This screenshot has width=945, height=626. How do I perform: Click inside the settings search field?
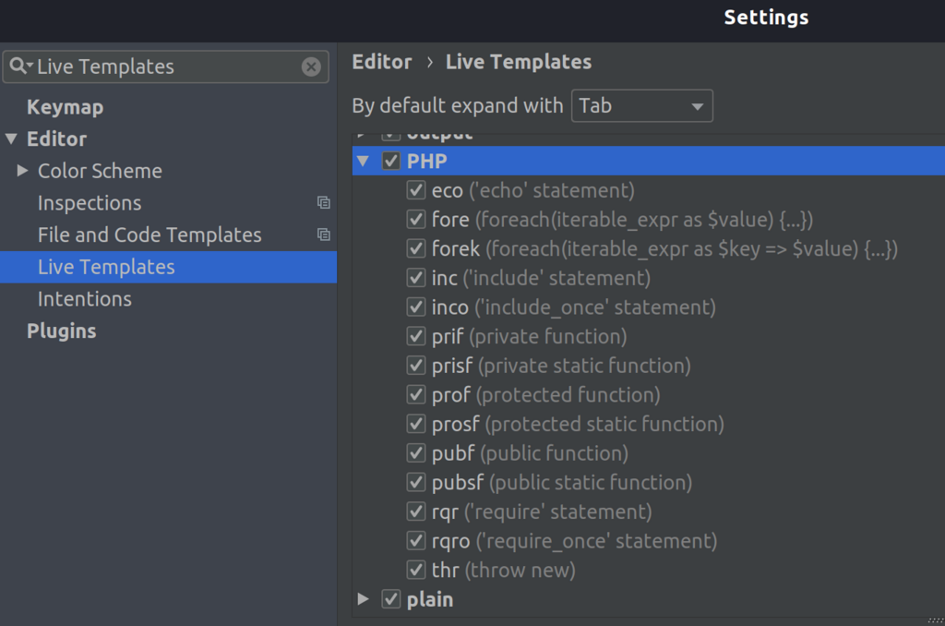(x=166, y=66)
